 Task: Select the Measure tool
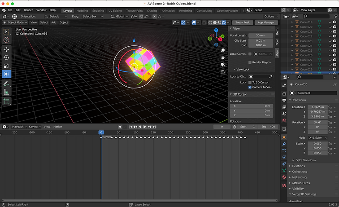tap(6, 92)
